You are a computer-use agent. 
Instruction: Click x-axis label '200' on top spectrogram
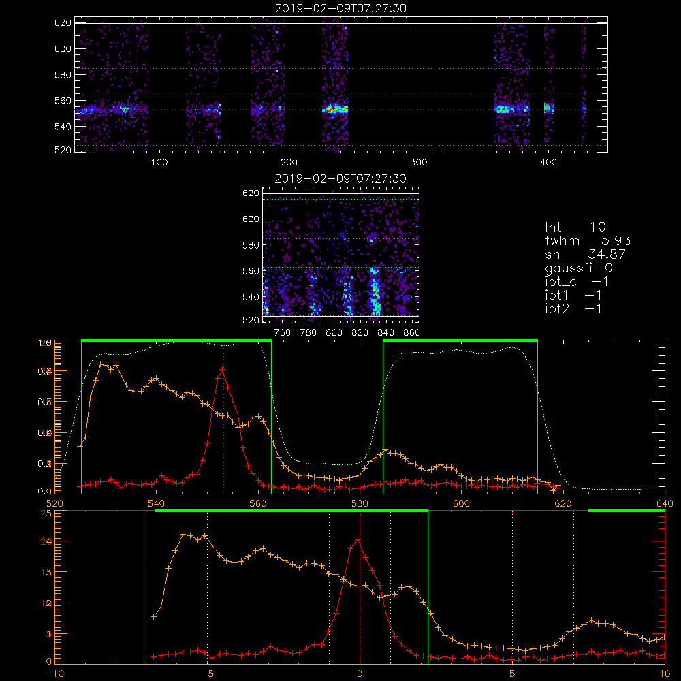289,163
